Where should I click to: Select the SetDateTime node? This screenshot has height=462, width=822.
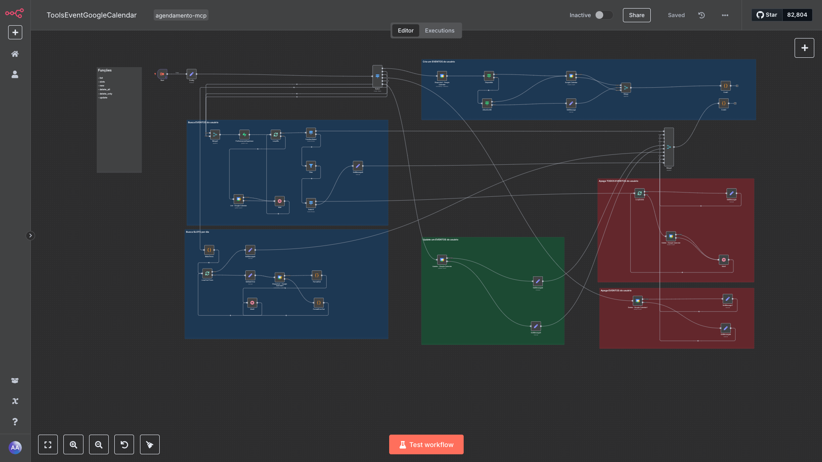[x=250, y=275]
